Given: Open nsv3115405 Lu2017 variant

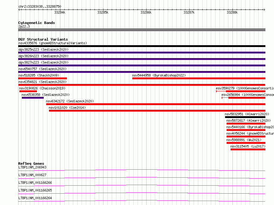Looking at the screenshot, I should 248,146.
